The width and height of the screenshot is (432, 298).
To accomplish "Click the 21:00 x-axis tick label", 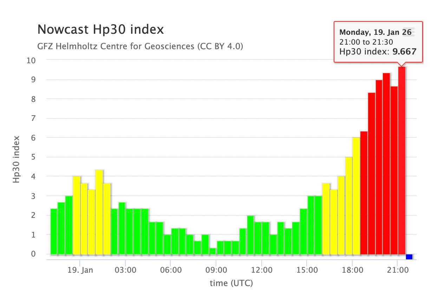I will 397,271.
